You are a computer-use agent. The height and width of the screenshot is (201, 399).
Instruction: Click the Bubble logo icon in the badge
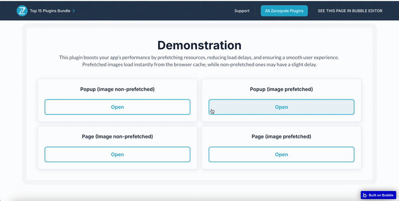pyautogui.click(x=365, y=195)
